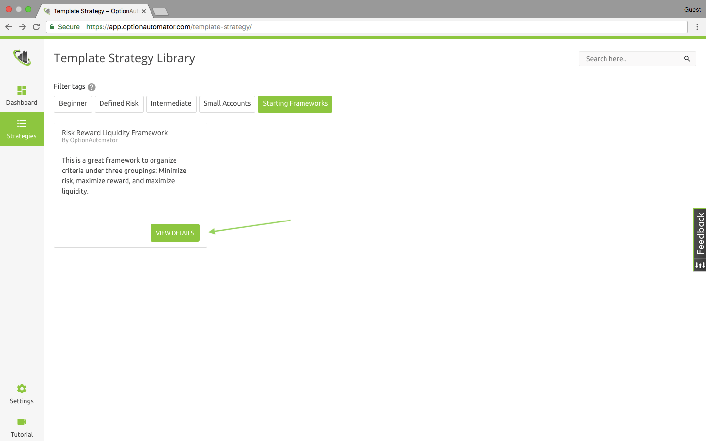Reload the page with the refresh icon
This screenshot has width=706, height=441.
click(36, 27)
